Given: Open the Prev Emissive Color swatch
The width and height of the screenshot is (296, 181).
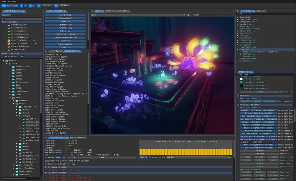Looking at the screenshot, I should tap(241, 82).
